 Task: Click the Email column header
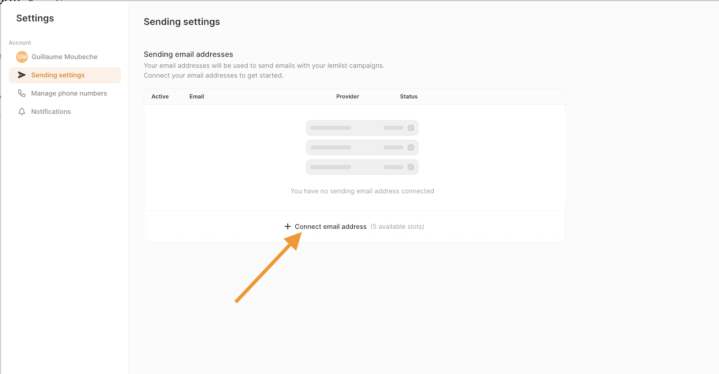pos(196,97)
